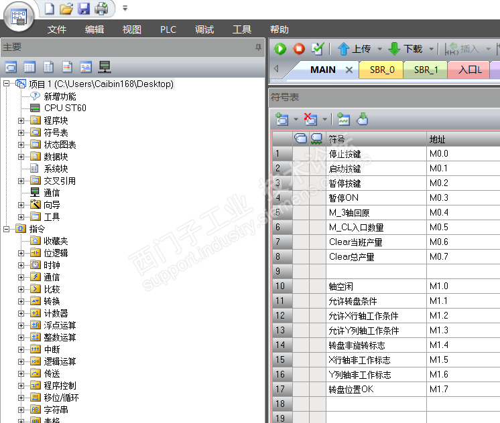Select 比较 instruction folder
Screen dimensions: 500x423
click(52, 289)
